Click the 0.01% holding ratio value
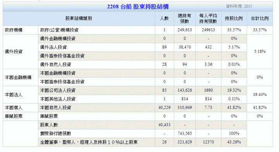The width and height of the screenshot is (279, 152). pos(234,65)
